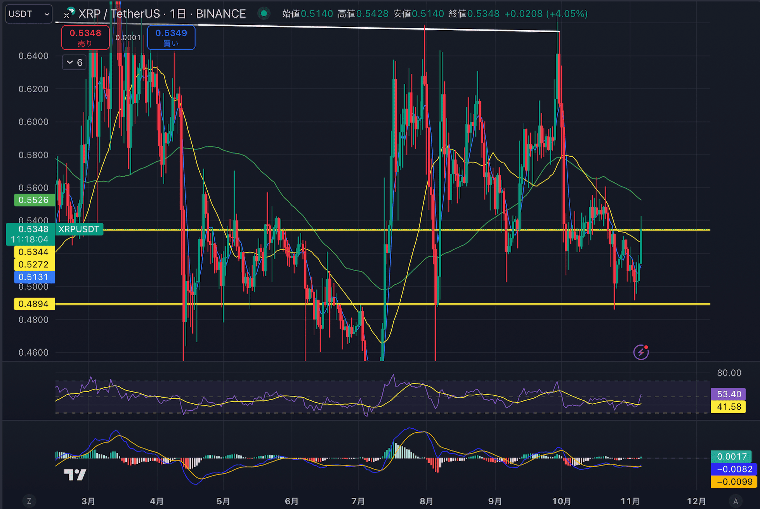Click the 0.0001 spread value
The height and width of the screenshot is (509, 760).
[128, 38]
